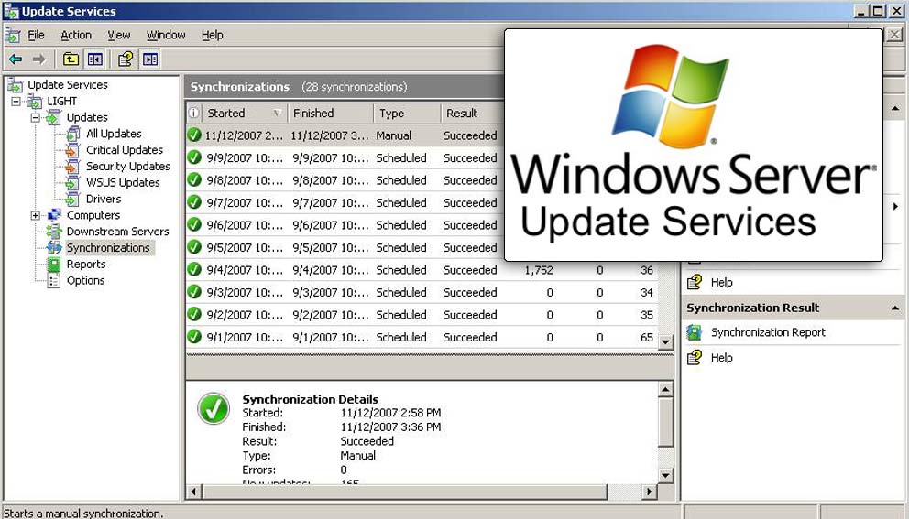Expand the Computers tree node

coord(36,215)
